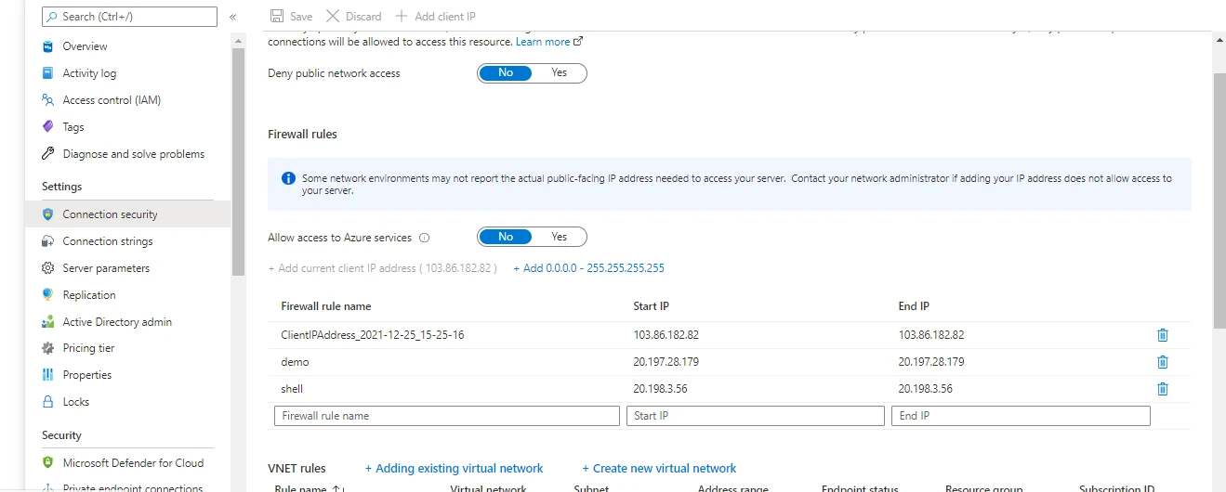Open Activity log in the sidebar
This screenshot has width=1226, height=492.
(x=89, y=73)
